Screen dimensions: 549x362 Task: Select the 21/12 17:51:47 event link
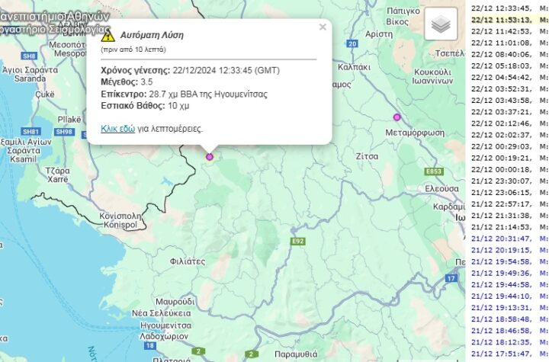pos(510,354)
